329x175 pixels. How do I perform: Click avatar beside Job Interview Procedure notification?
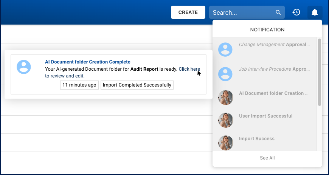coord(226,74)
